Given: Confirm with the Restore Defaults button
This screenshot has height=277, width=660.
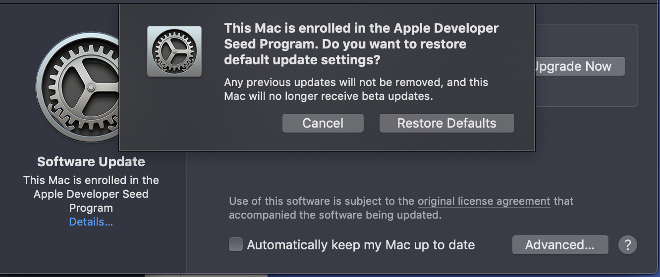Looking at the screenshot, I should (446, 123).
